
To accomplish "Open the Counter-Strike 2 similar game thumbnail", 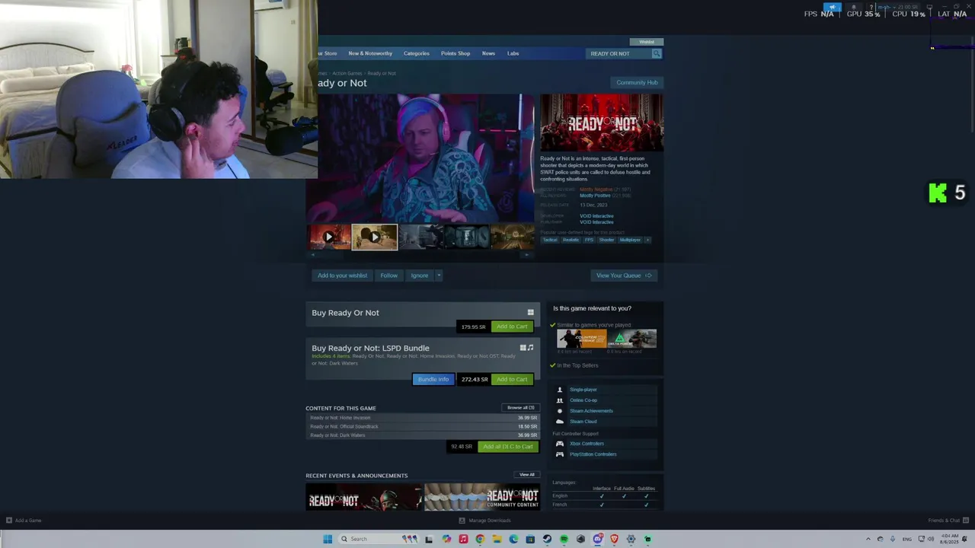I will click(581, 339).
